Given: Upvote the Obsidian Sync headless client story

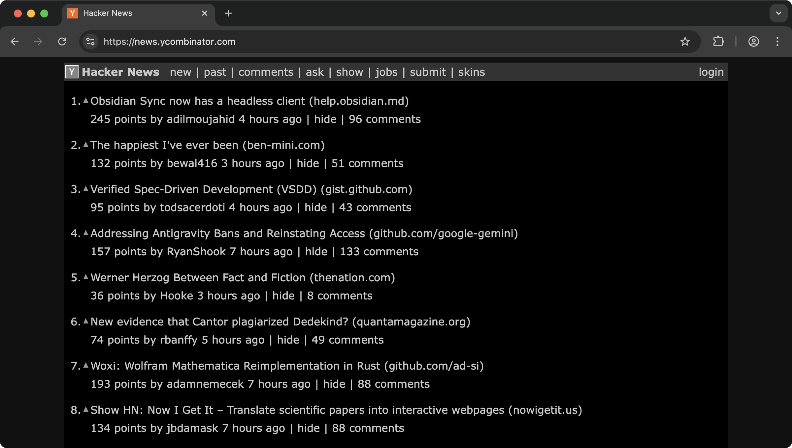Looking at the screenshot, I should coord(86,100).
